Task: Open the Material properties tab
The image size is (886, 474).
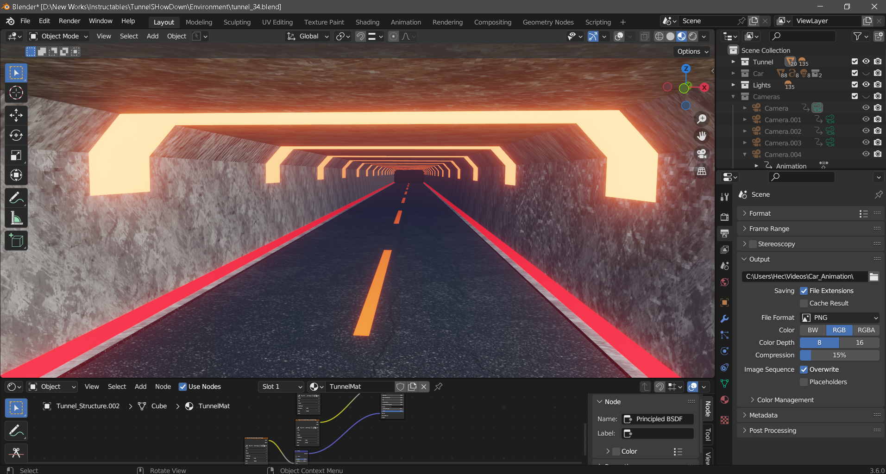Action: click(x=725, y=400)
